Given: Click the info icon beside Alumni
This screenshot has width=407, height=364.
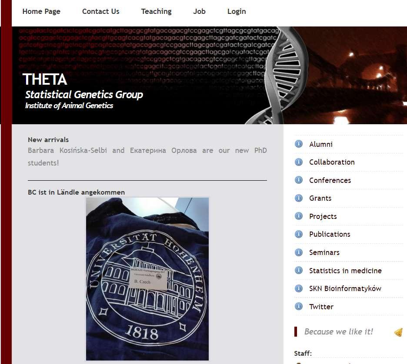Looking at the screenshot, I should 299,144.
